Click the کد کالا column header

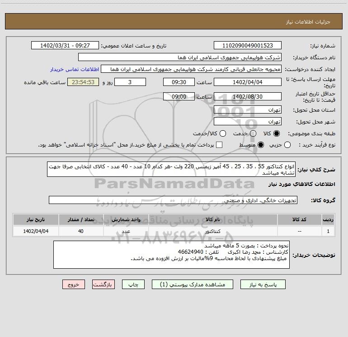[299, 220]
